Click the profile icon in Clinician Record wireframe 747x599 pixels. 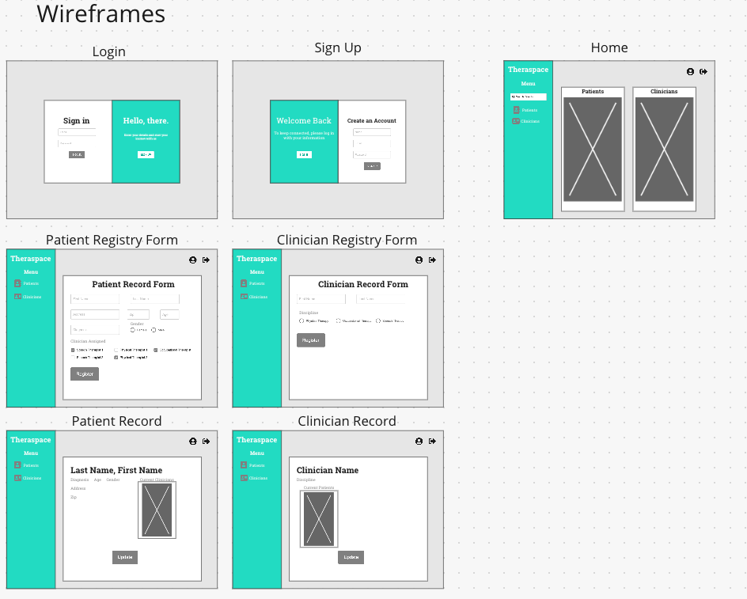coord(419,442)
